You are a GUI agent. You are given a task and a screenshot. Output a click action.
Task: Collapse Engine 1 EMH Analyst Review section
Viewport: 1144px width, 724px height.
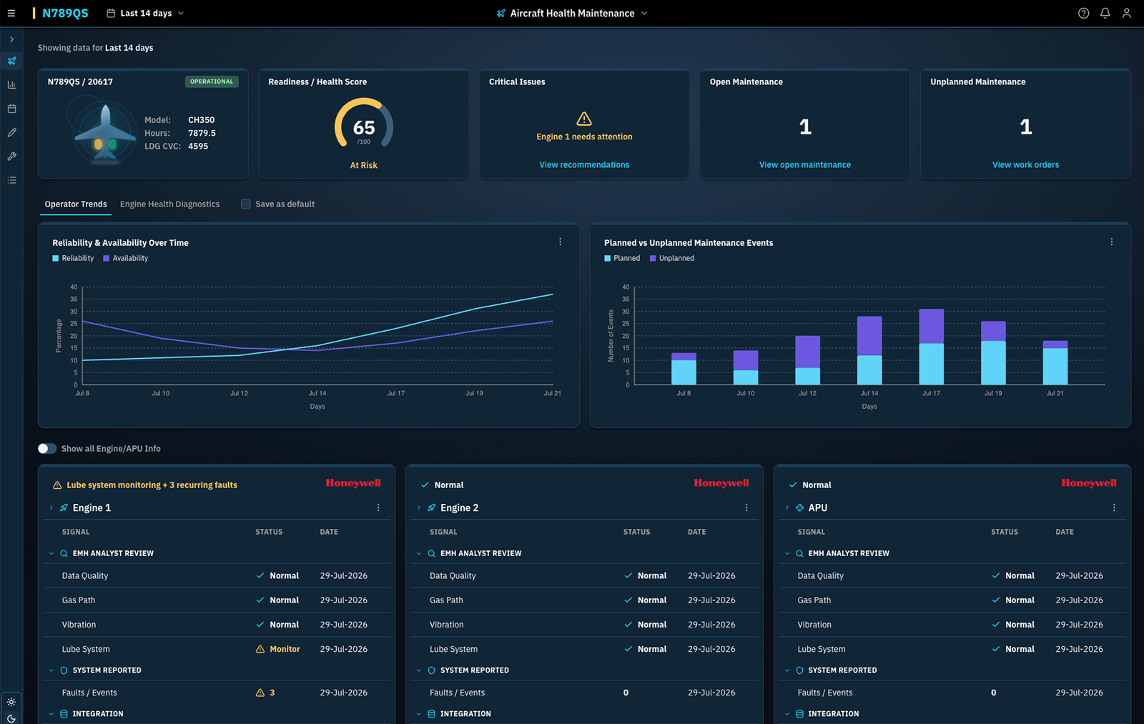pos(51,553)
